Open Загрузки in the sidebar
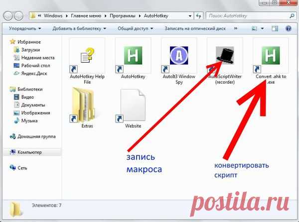 click(30, 50)
